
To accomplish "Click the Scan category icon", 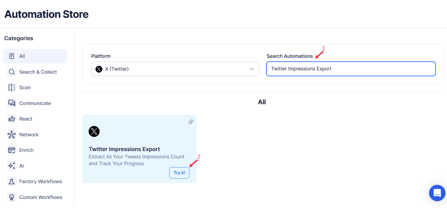I will pyautogui.click(x=12, y=87).
